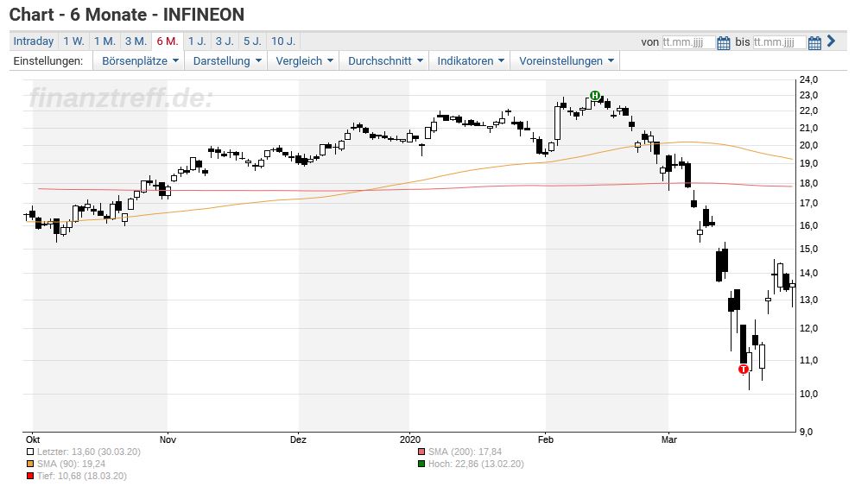Click the green Hoch legend swatch
The width and height of the screenshot is (855, 493).
pyautogui.click(x=421, y=465)
